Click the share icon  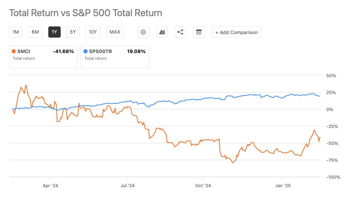pos(180,32)
